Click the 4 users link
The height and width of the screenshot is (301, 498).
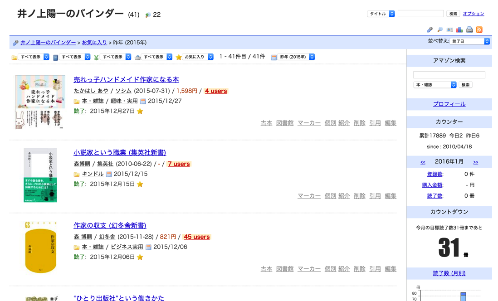[216, 91]
